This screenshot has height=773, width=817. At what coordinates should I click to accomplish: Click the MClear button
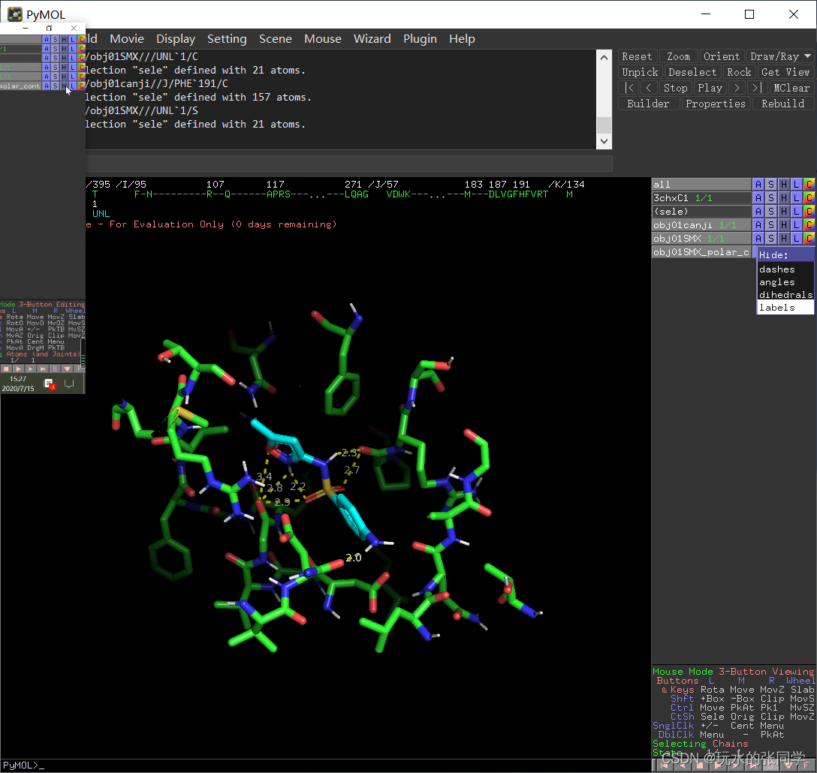coord(791,88)
